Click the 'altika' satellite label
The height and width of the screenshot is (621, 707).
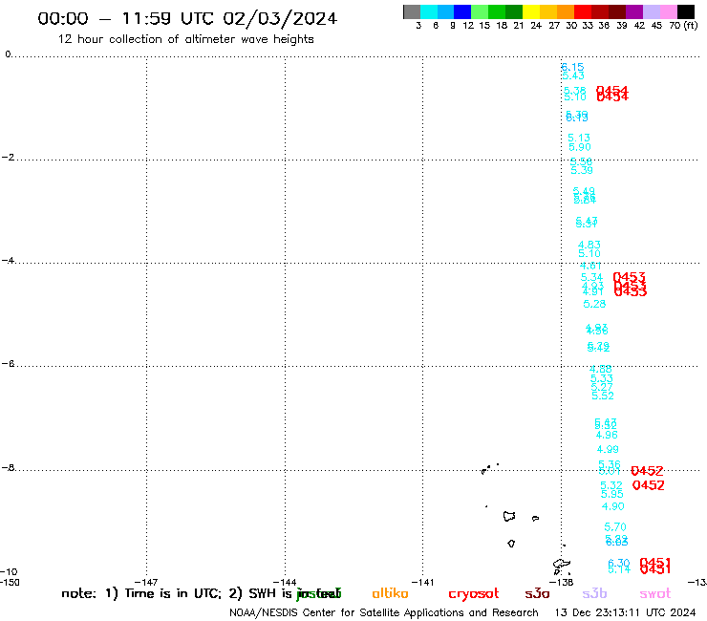point(390,593)
